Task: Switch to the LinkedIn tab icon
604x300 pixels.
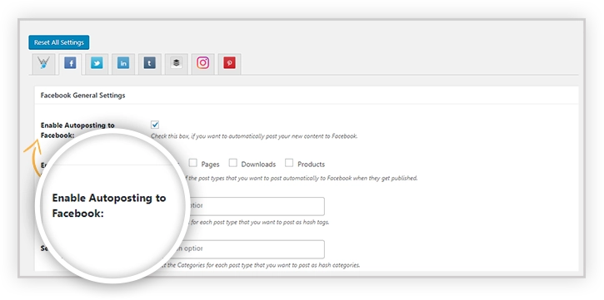Action: click(x=123, y=63)
